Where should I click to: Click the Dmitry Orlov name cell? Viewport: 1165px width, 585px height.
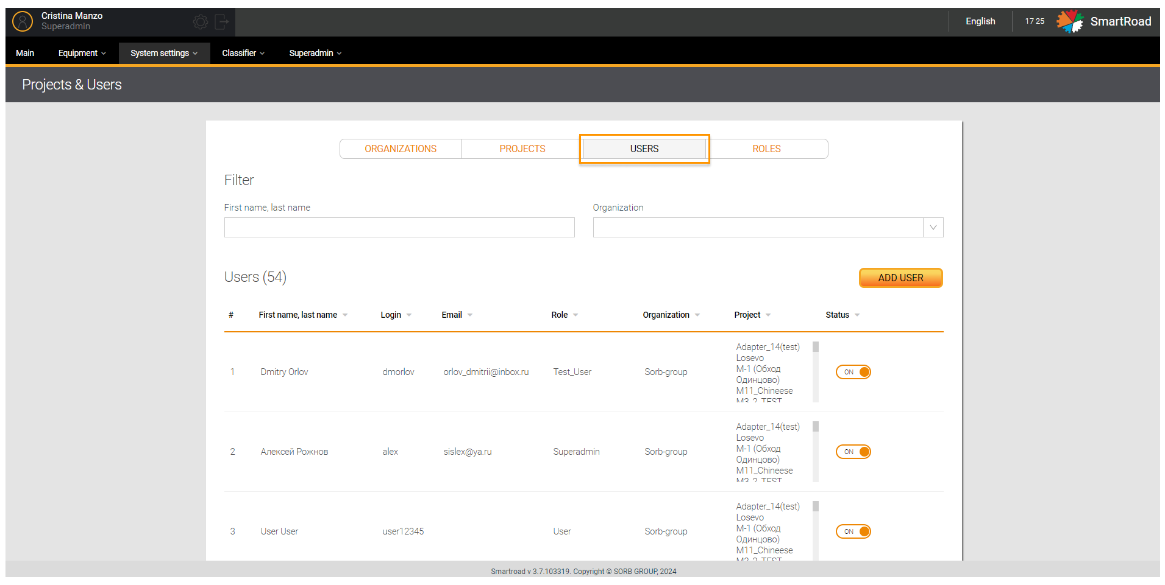click(x=284, y=372)
